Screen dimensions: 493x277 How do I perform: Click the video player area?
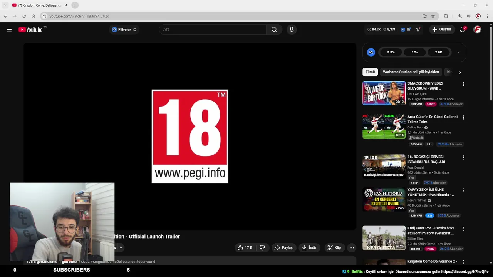pos(190,136)
